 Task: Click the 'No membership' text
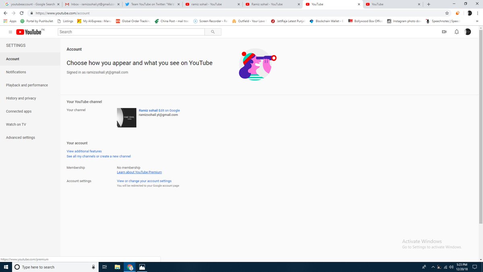click(x=128, y=168)
